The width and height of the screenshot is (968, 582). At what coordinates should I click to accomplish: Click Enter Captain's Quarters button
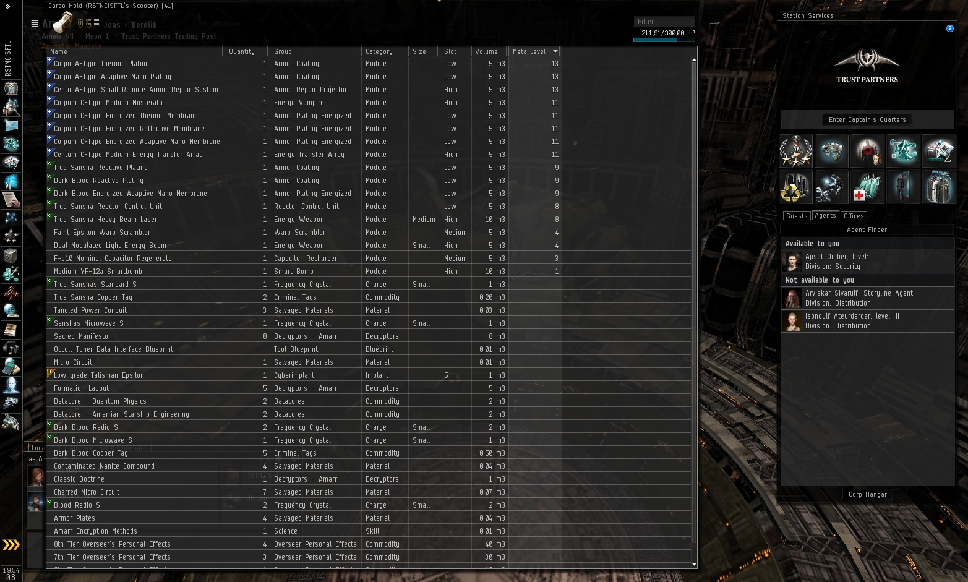[x=867, y=119]
